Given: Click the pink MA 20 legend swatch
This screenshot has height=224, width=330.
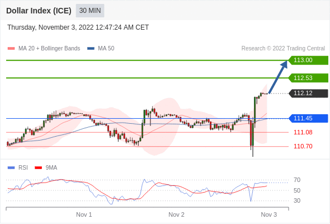Looking at the screenshot, I should pos(11,49).
